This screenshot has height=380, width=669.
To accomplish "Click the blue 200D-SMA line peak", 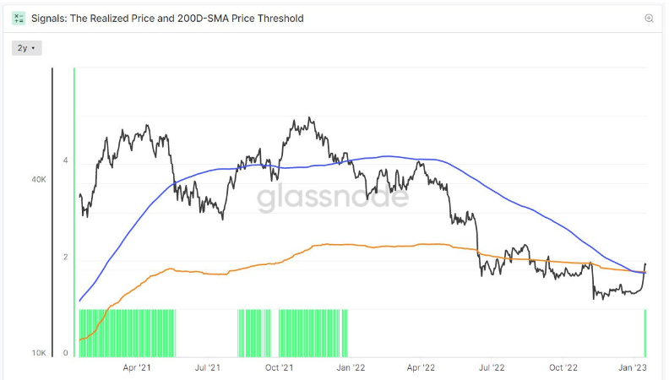I will point(386,156).
